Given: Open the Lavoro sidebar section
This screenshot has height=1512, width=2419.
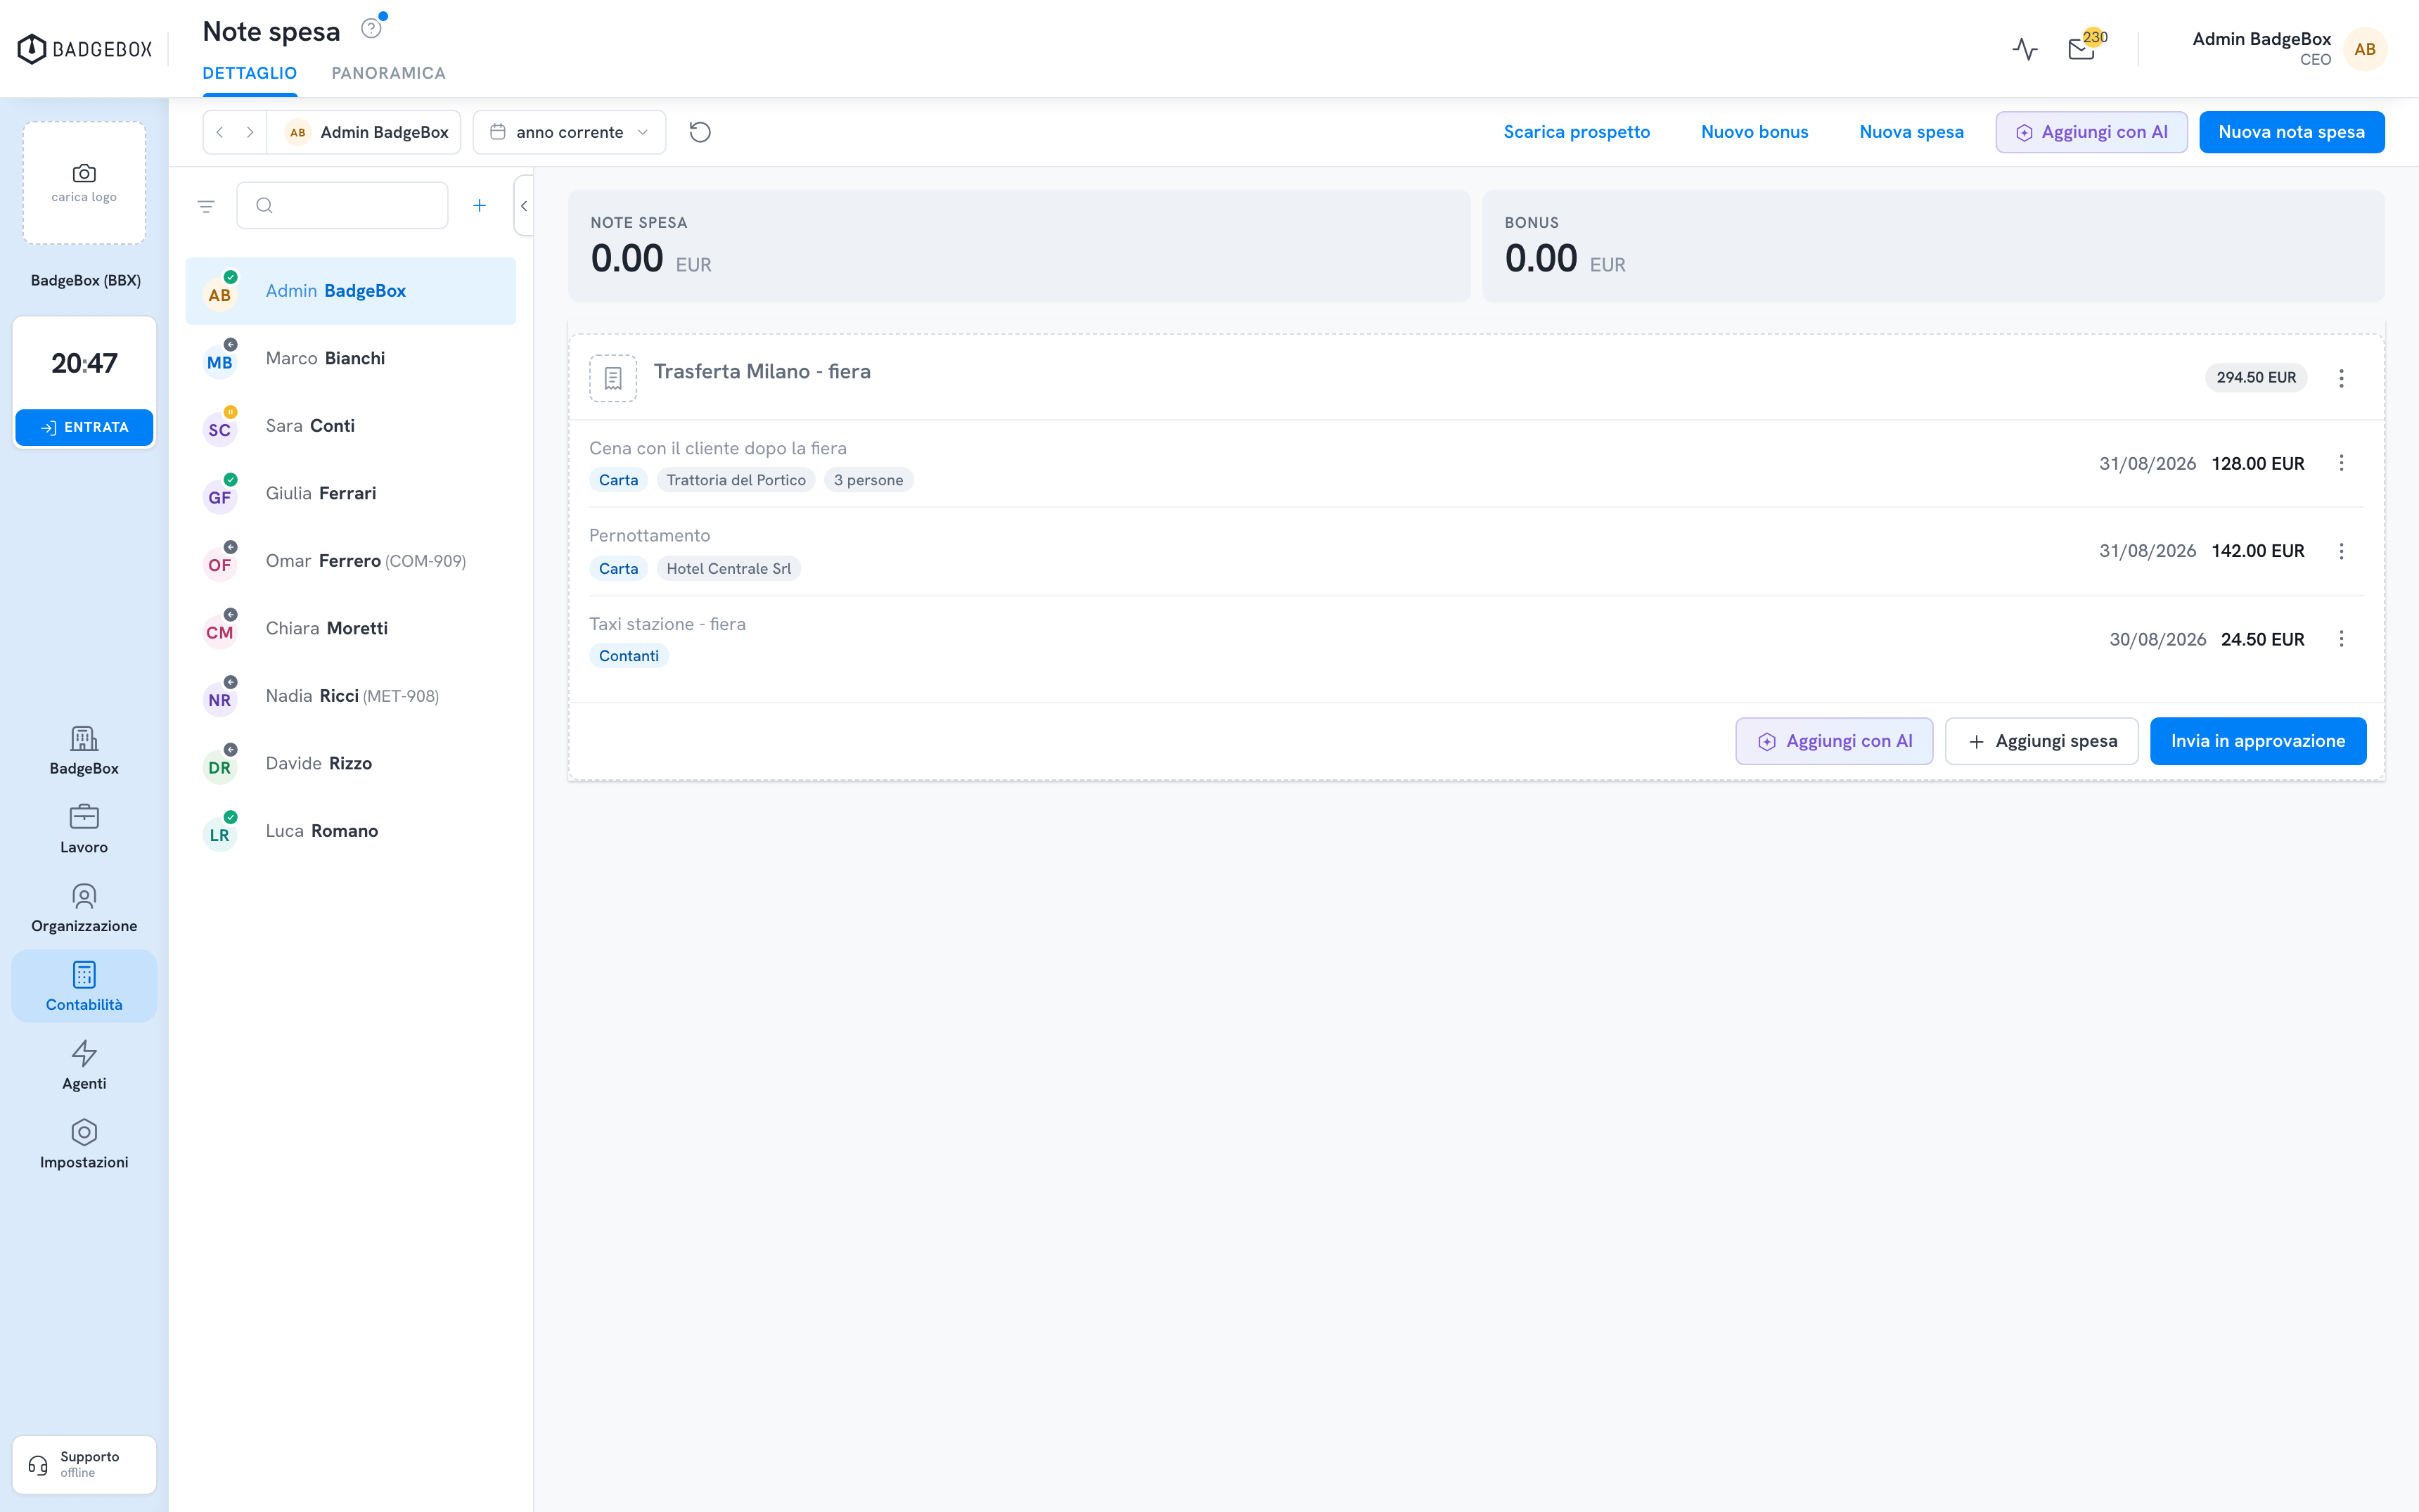Looking at the screenshot, I should [84, 829].
